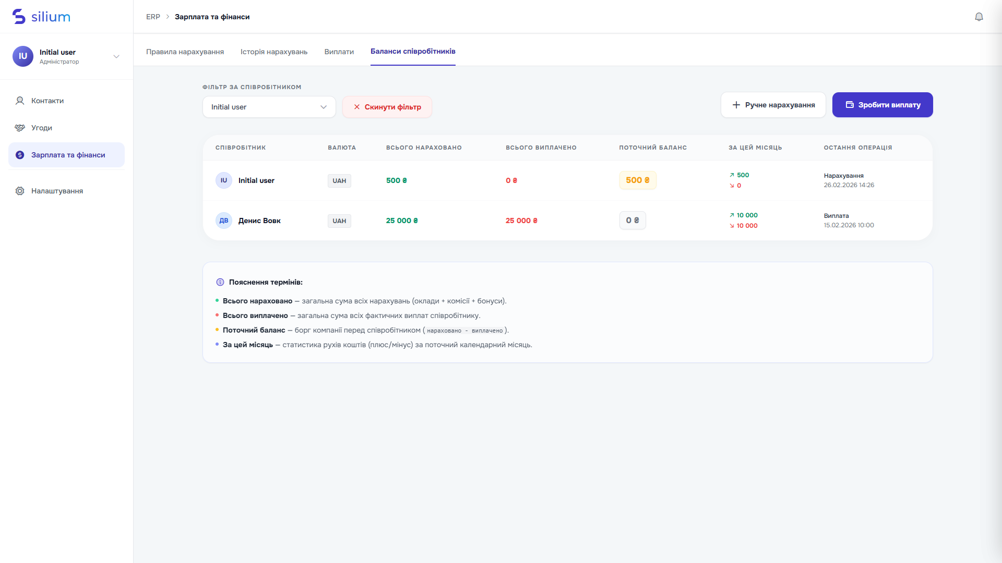Screen dimensions: 1002x563
Task: Switch to Історія нарахувань tab
Action: coord(274,52)
